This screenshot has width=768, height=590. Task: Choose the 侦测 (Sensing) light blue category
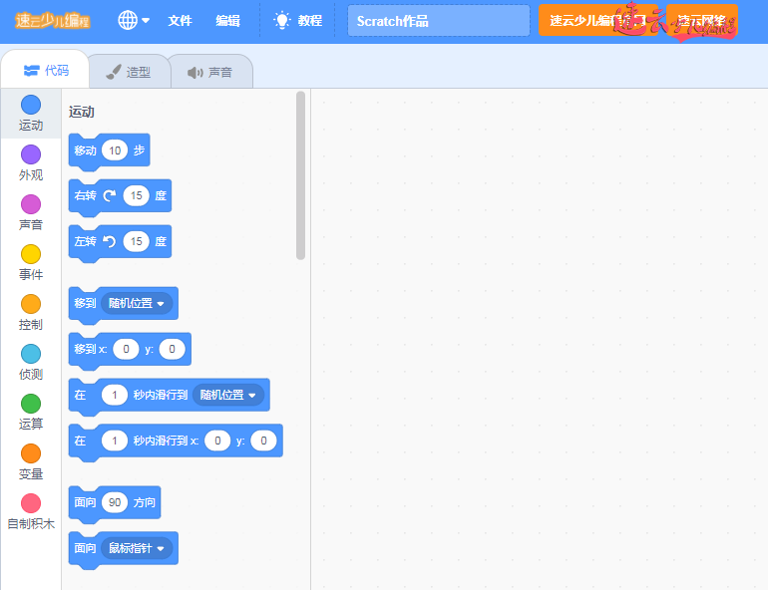[x=31, y=354]
